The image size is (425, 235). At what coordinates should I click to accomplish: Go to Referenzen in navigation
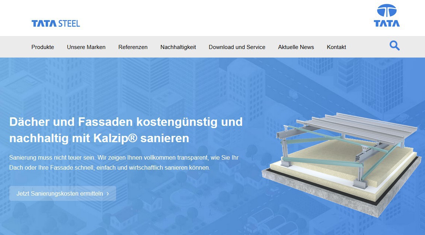coord(133,47)
